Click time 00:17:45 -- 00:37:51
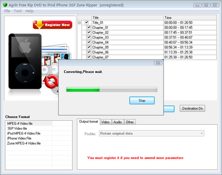This screenshot has width=222, height=175. tap(178, 33)
